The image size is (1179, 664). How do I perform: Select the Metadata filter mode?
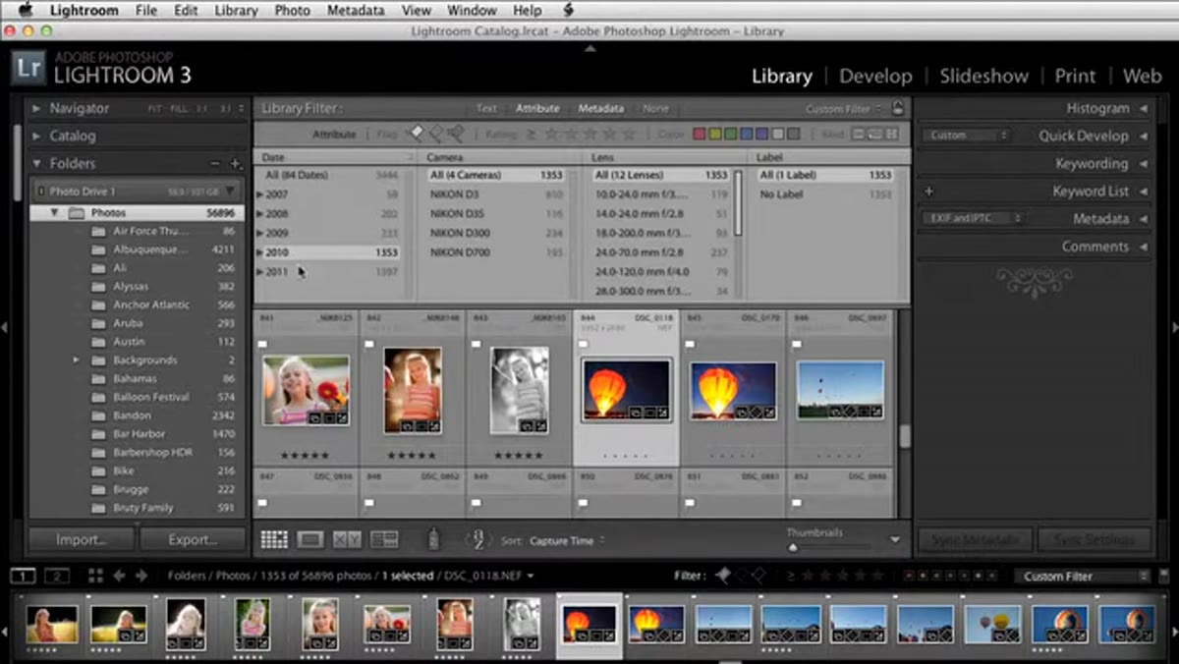click(x=600, y=109)
